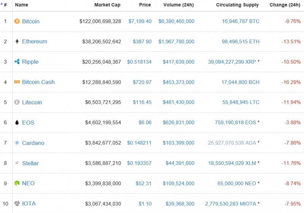Click the Litecoin logo icon
This screenshot has height=213, width=304.
click(x=17, y=102)
